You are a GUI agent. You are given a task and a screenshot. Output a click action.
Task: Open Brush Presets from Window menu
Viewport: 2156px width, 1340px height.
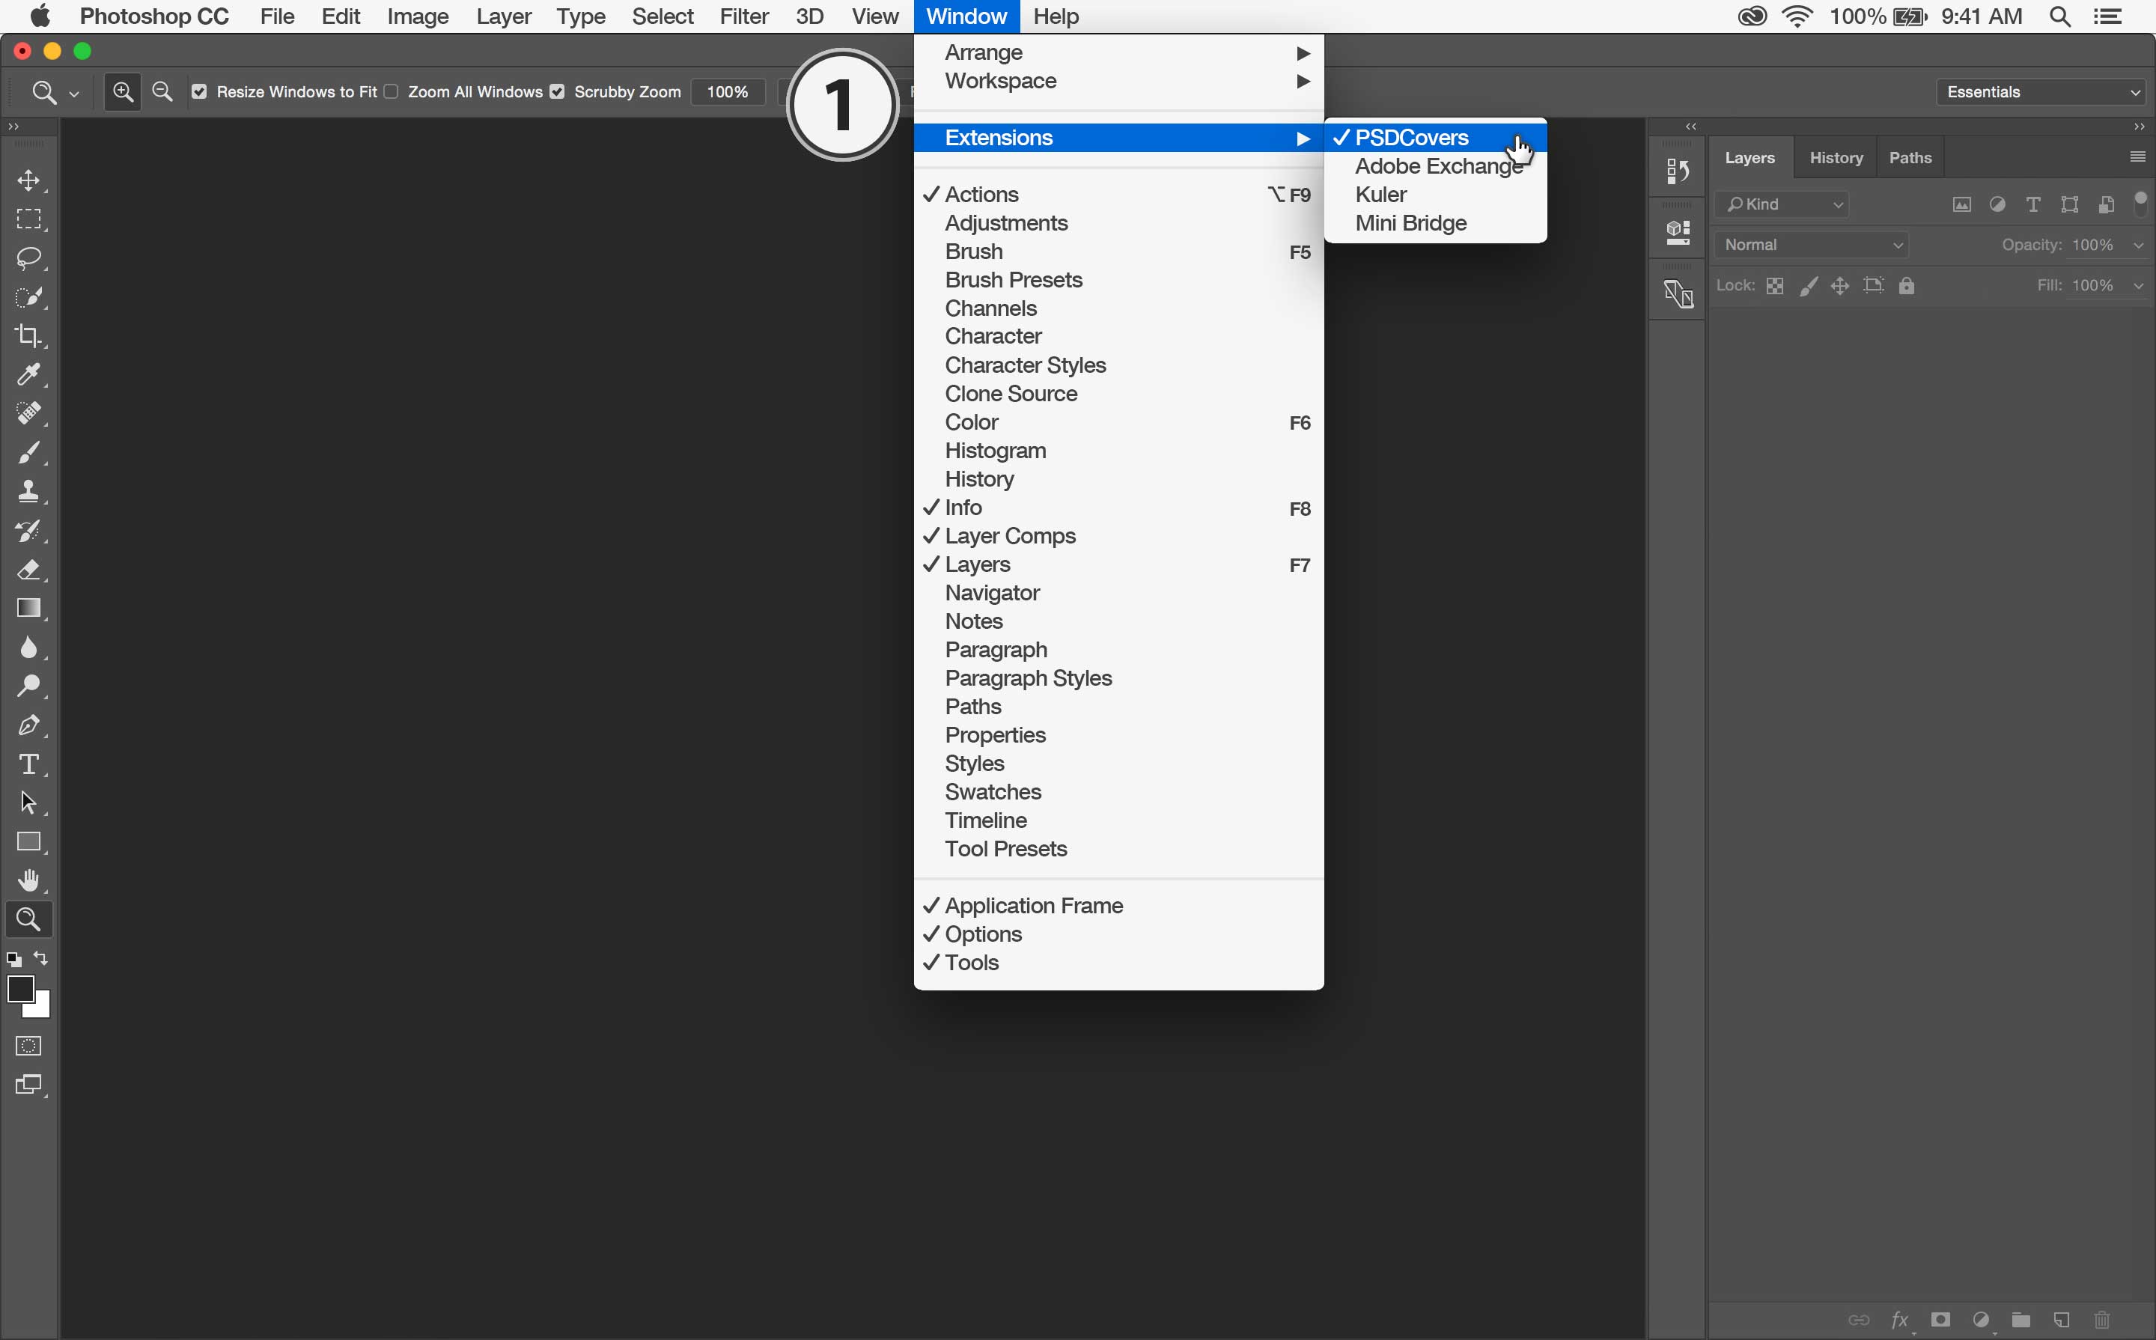tap(1118, 280)
